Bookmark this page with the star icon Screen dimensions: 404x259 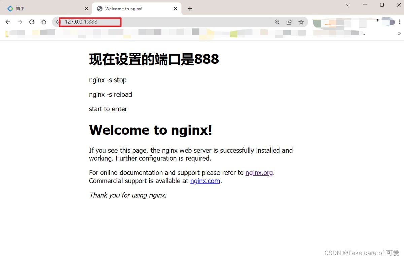coord(301,22)
